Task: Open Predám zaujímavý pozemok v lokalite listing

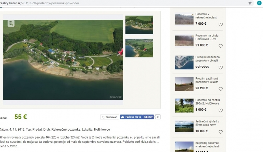Action: pyautogui.click(x=207, y=80)
